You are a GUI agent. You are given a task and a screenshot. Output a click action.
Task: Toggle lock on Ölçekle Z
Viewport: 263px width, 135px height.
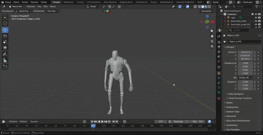coord(255,89)
